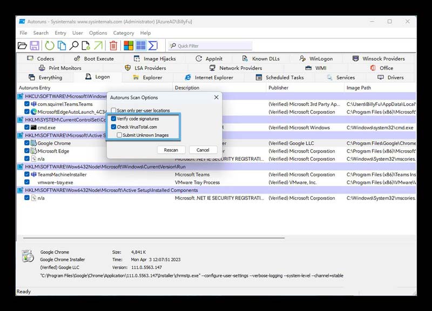Viewport: 432px width, 311px height.
Task: Select the AppInit tab
Action: tap(209, 58)
